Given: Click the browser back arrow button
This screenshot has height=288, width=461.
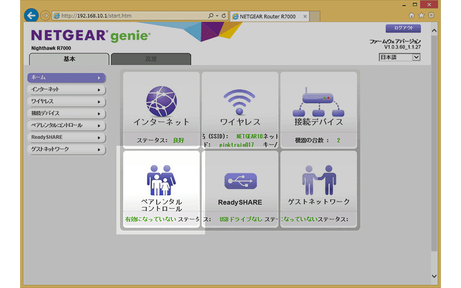Looking at the screenshot, I should pyautogui.click(x=31, y=16).
